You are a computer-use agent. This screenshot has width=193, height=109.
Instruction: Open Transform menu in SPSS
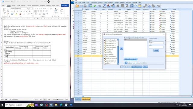point(94,2)
